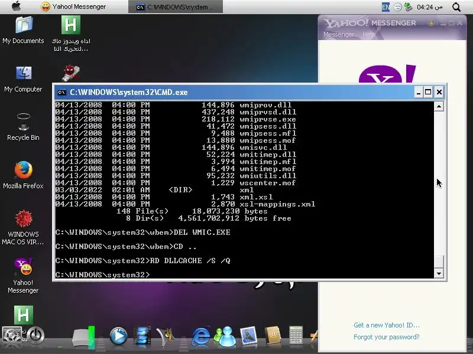Click the 'DEL WMIC.EXE' command line

pyautogui.click(x=142, y=232)
